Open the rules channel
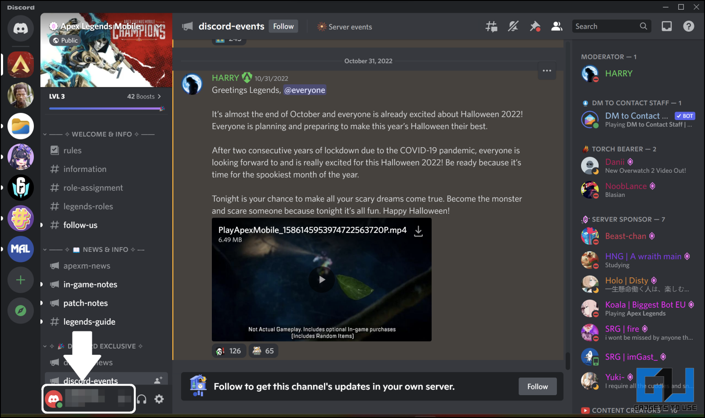 click(x=106, y=150)
